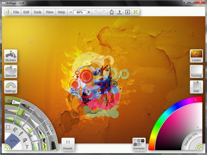
Task: Open the Tracing panel
Action: tap(196, 71)
